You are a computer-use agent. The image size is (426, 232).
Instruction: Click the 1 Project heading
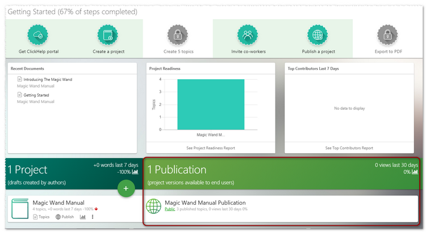pyautogui.click(x=27, y=170)
